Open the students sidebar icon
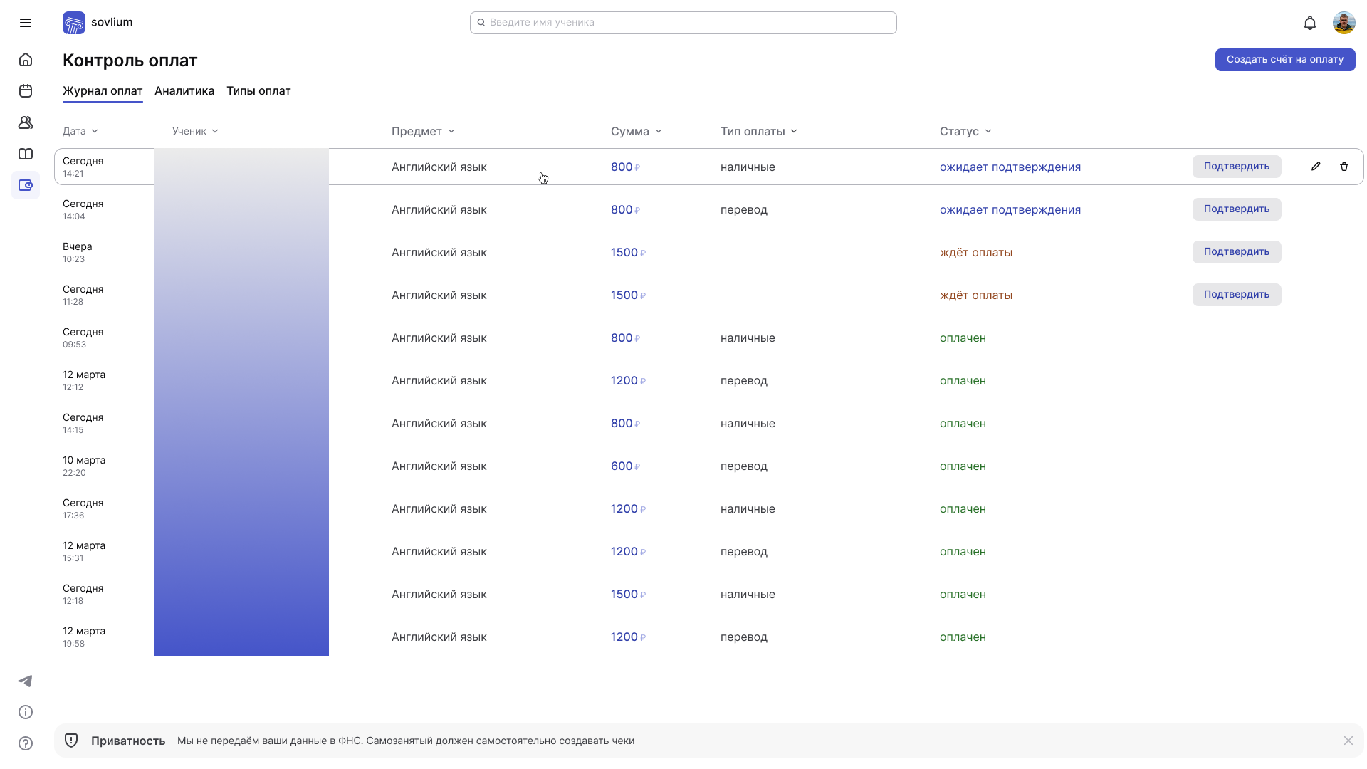The image size is (1367, 769). coord(26,122)
